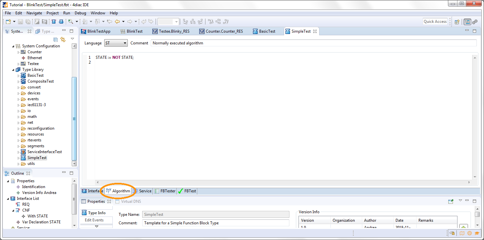Click the green plus add version button

463,227
